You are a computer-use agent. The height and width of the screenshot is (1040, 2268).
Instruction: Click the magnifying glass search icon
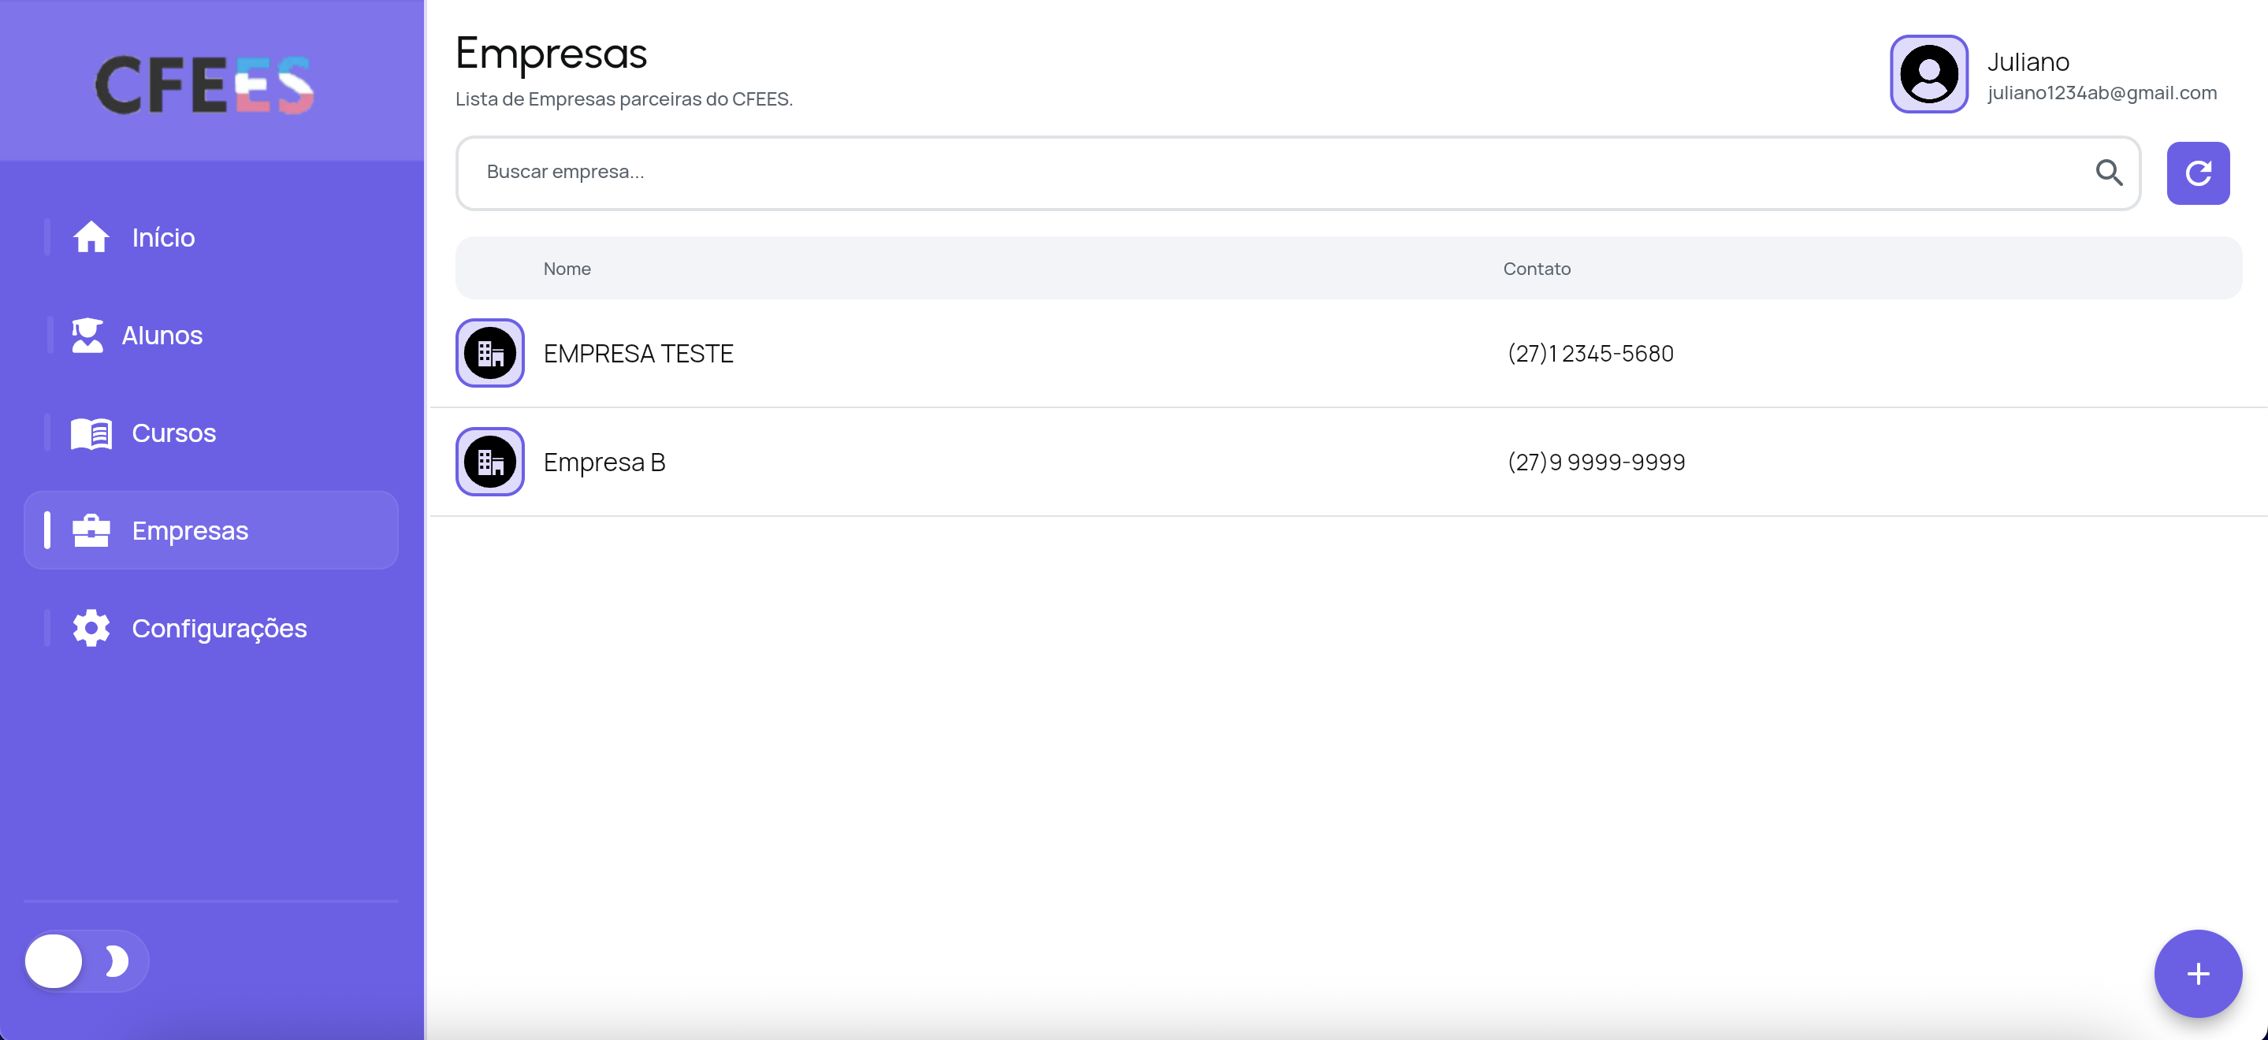2109,173
